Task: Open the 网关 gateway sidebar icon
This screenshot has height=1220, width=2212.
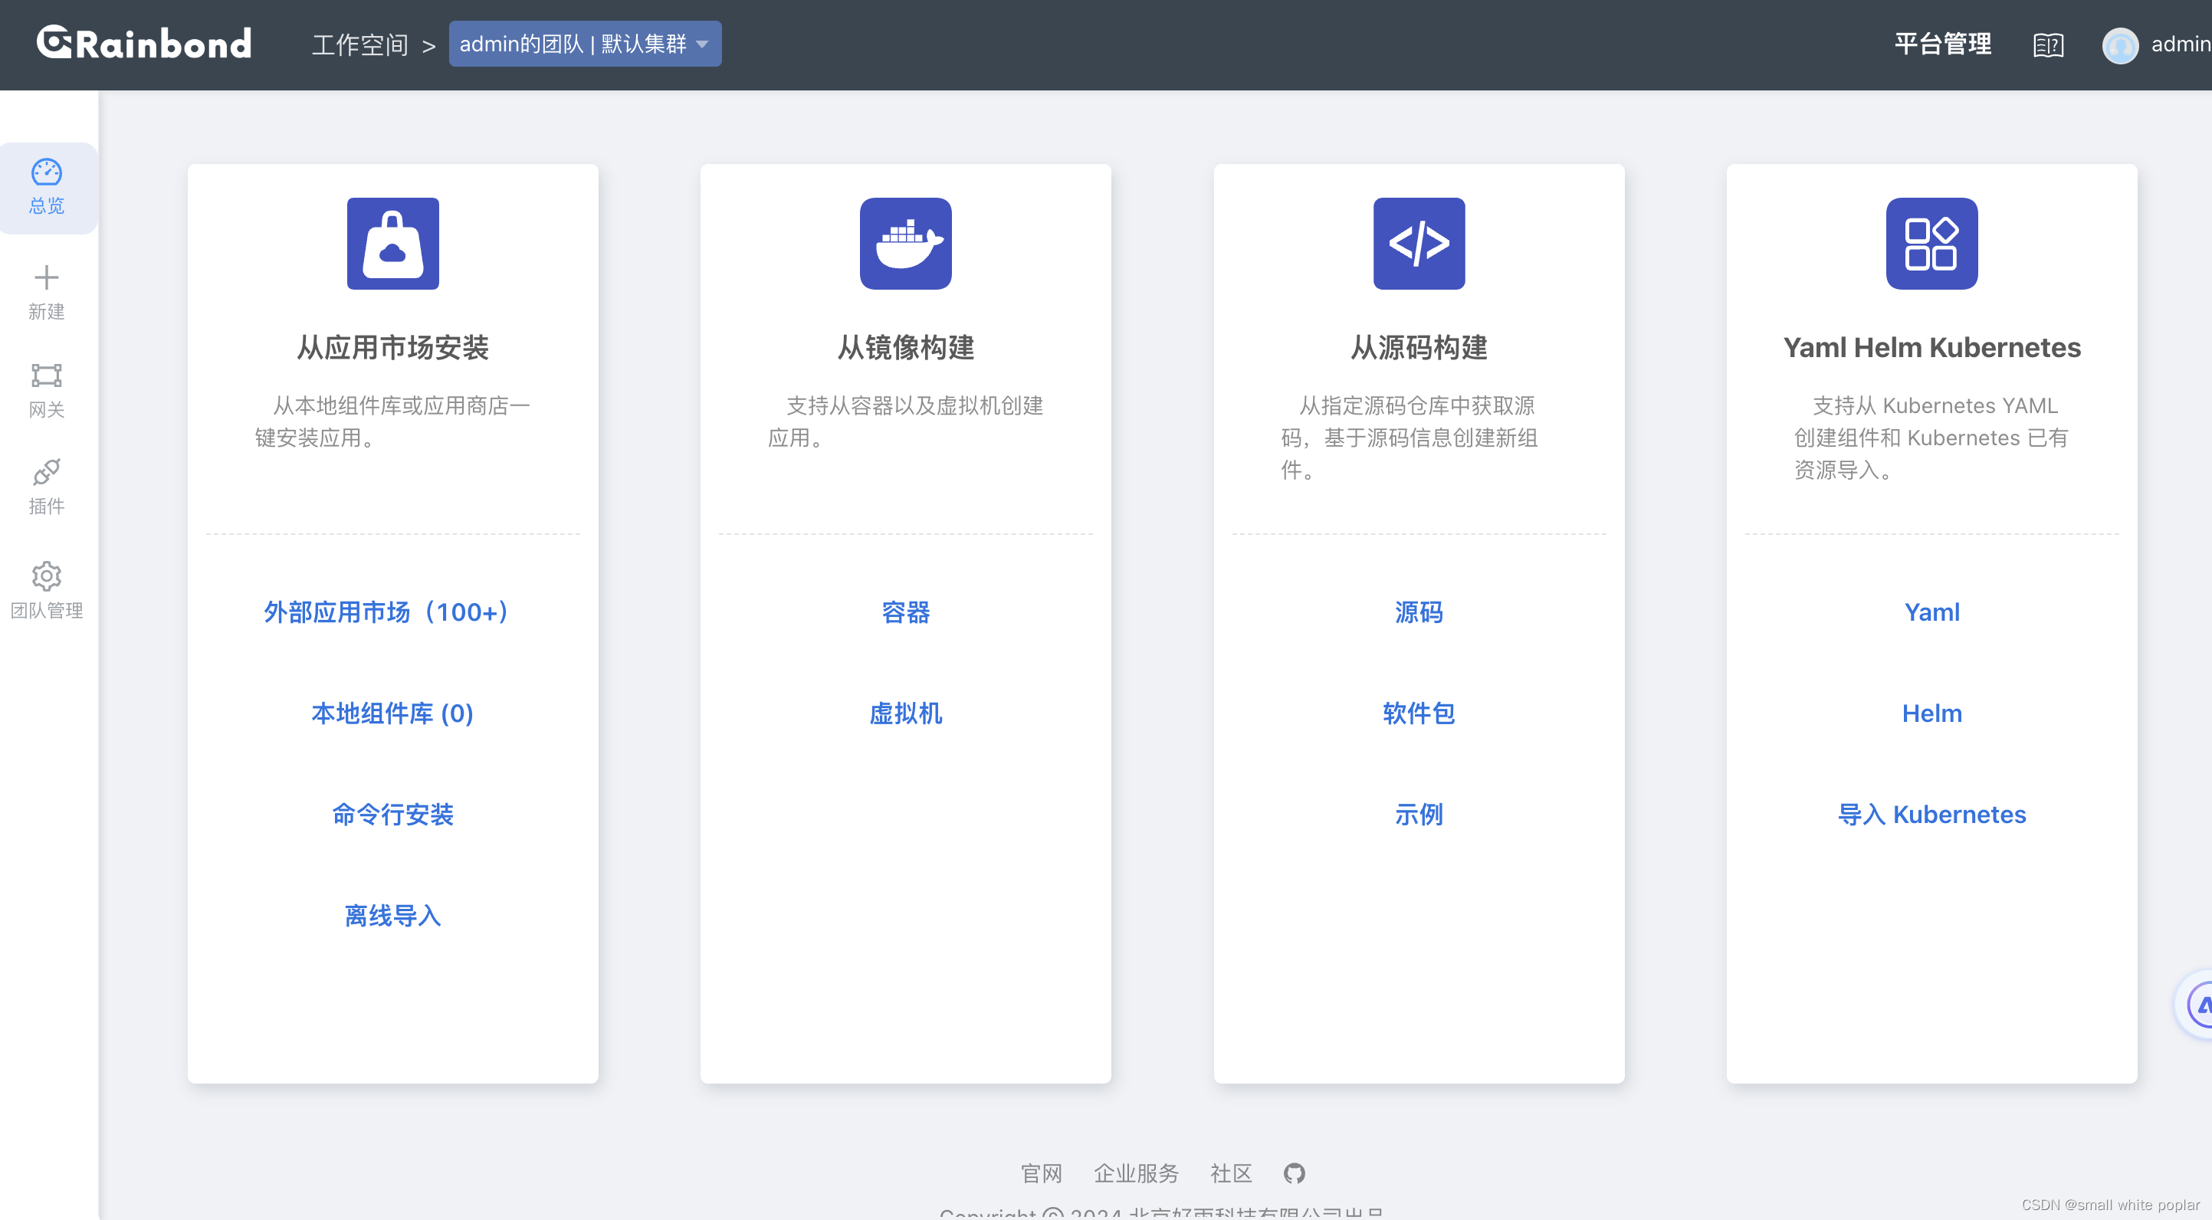Action: coord(46,376)
